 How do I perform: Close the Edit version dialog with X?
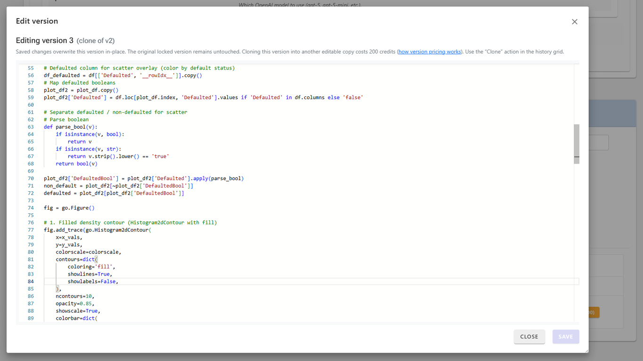coord(574,22)
